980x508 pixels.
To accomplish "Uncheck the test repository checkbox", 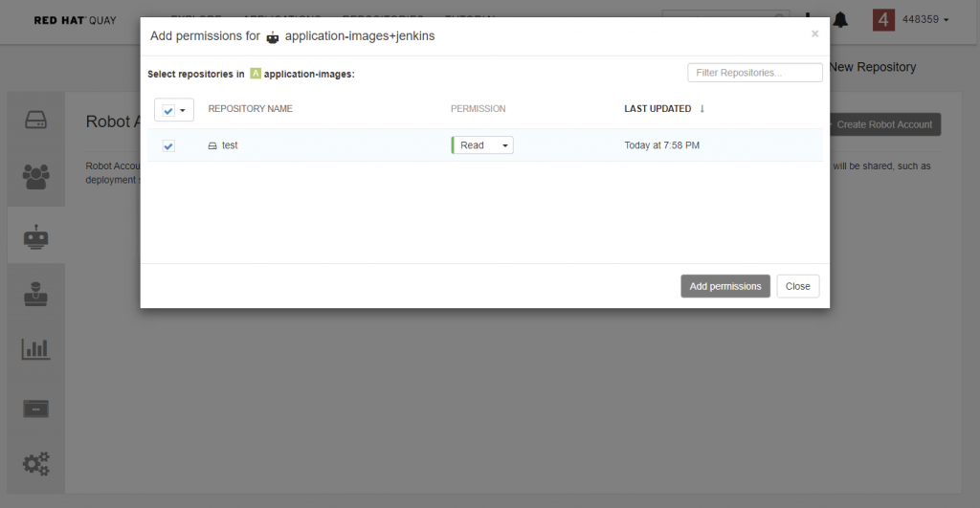I will [168, 145].
